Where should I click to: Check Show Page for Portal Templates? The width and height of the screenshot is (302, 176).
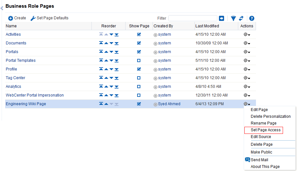(x=139, y=60)
